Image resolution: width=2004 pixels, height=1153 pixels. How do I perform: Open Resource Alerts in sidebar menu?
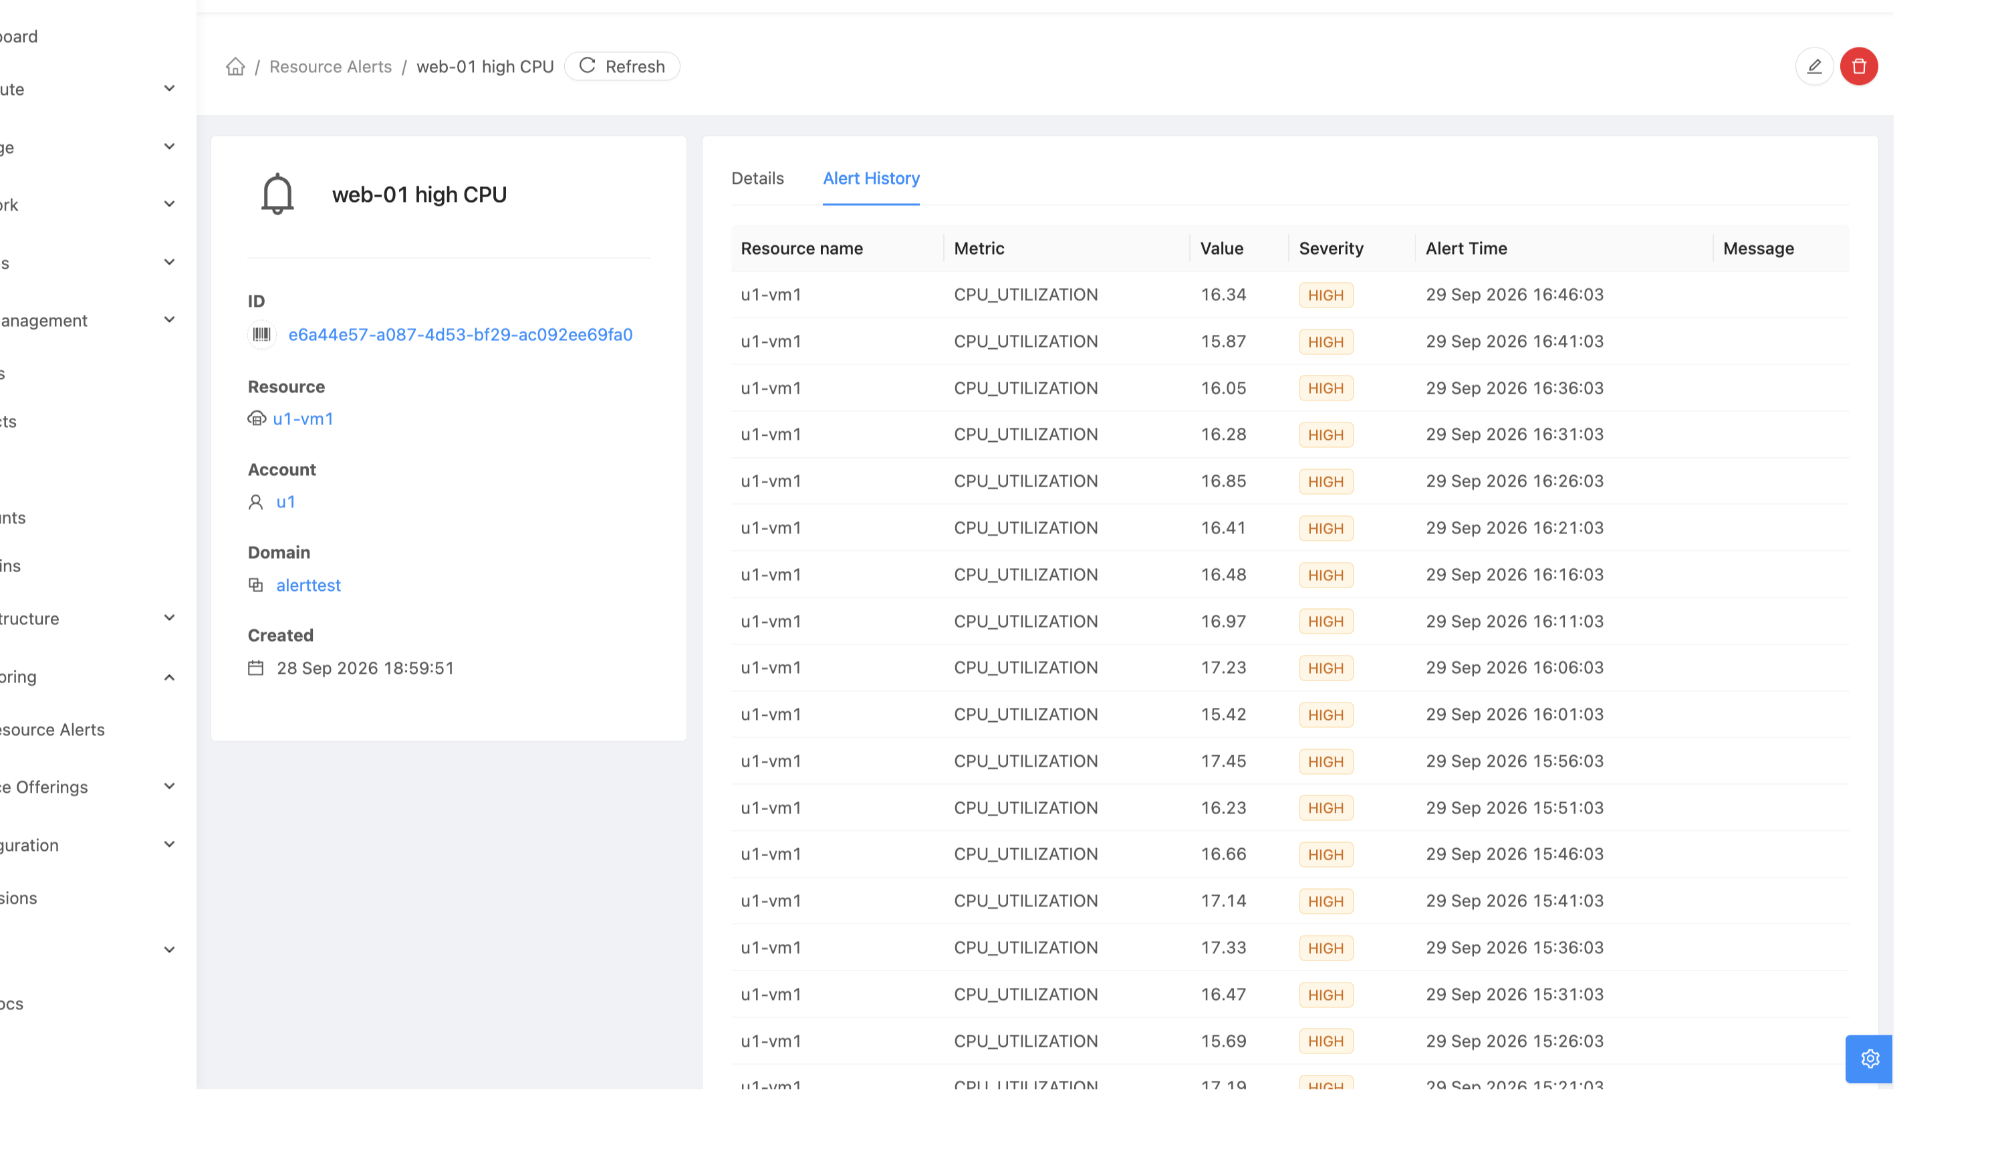(x=52, y=730)
